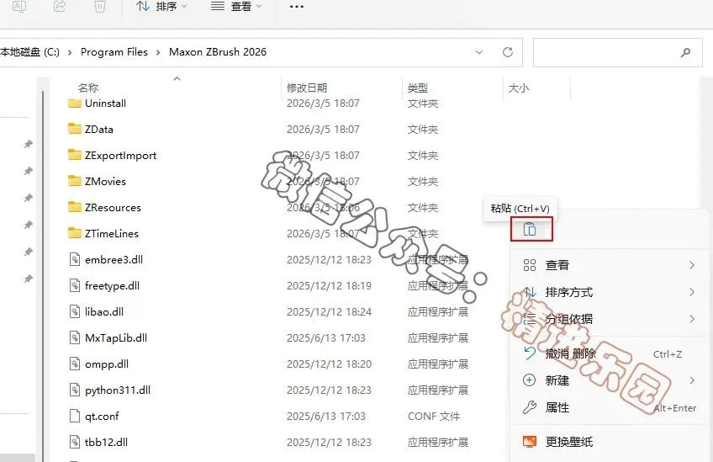Select the Uninstall folder
713x462 pixels.
click(105, 104)
